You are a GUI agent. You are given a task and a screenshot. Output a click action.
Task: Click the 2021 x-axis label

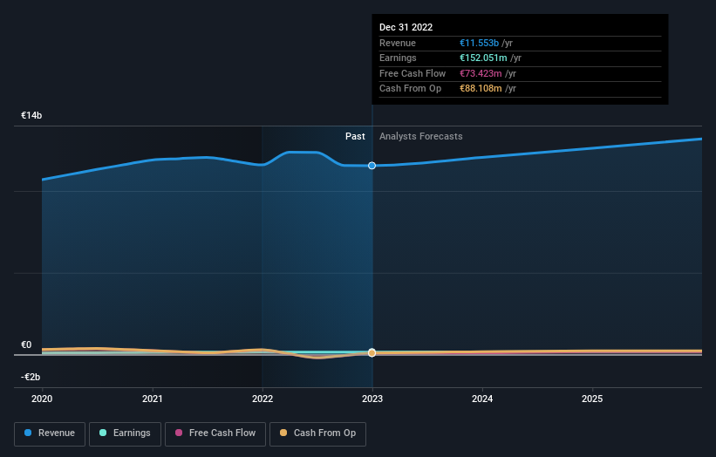click(152, 399)
